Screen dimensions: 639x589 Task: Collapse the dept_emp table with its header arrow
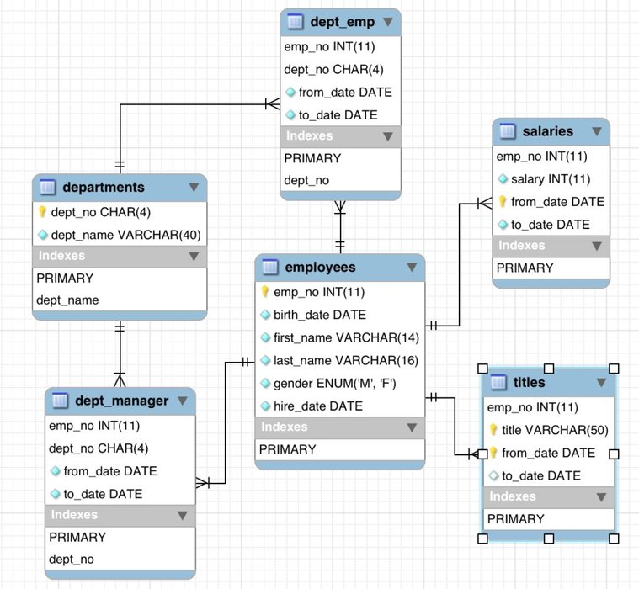coord(388,22)
